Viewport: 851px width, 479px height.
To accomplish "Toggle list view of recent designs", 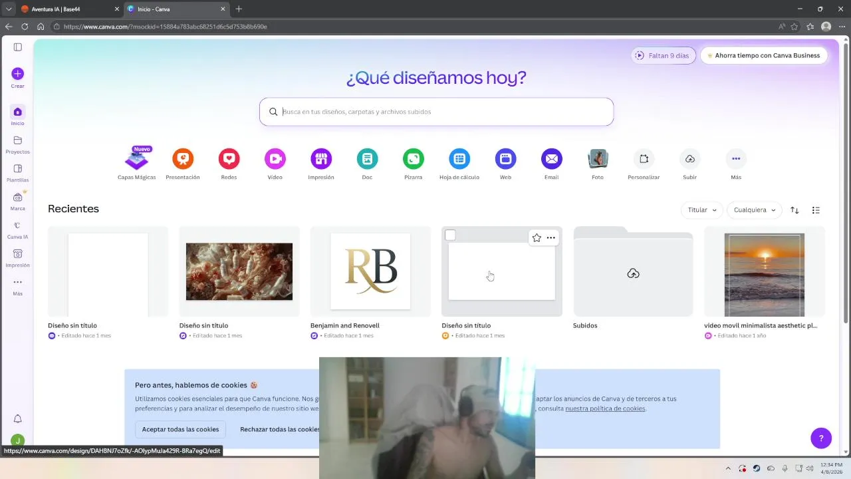I will pos(816,210).
